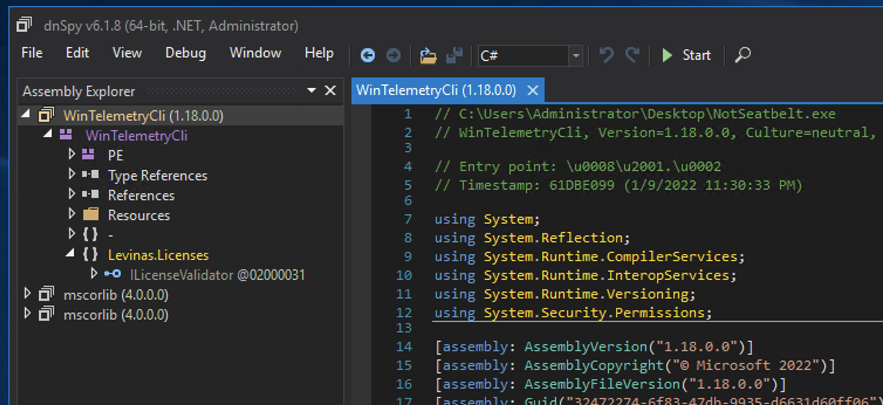Start debugging with the Start button
Screen dimensions: 883x405
[686, 55]
